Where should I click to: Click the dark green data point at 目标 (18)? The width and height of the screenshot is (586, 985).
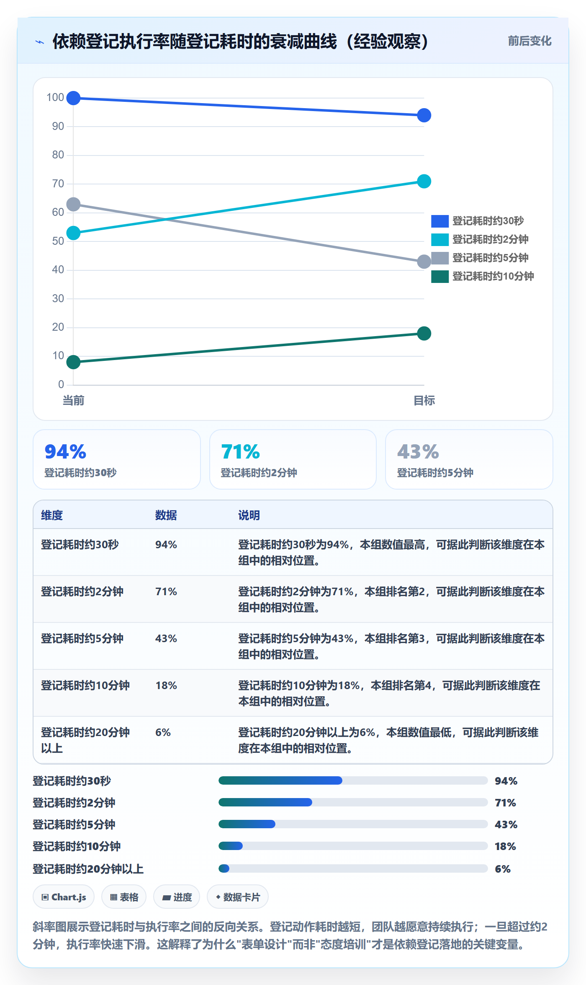424,334
